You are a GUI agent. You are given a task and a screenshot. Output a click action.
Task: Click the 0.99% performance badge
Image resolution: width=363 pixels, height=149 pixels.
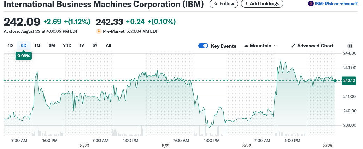[24, 56]
